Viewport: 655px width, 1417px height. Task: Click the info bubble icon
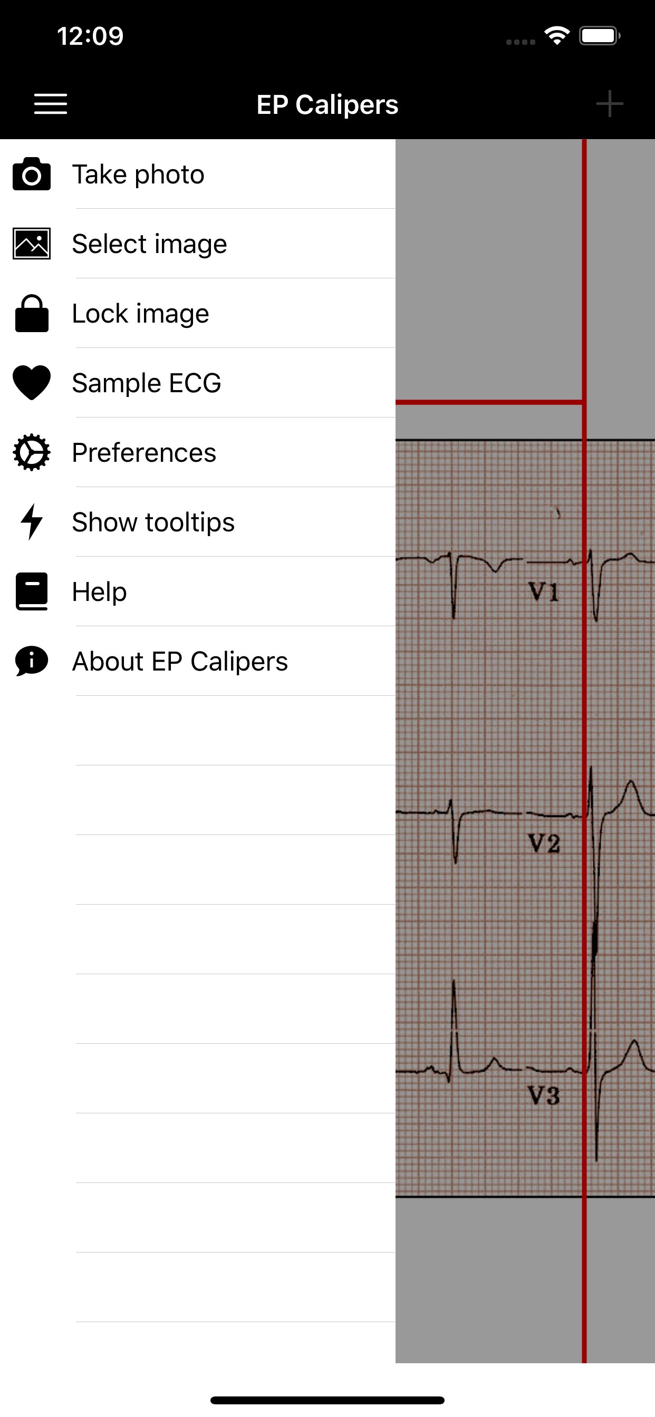point(32,661)
